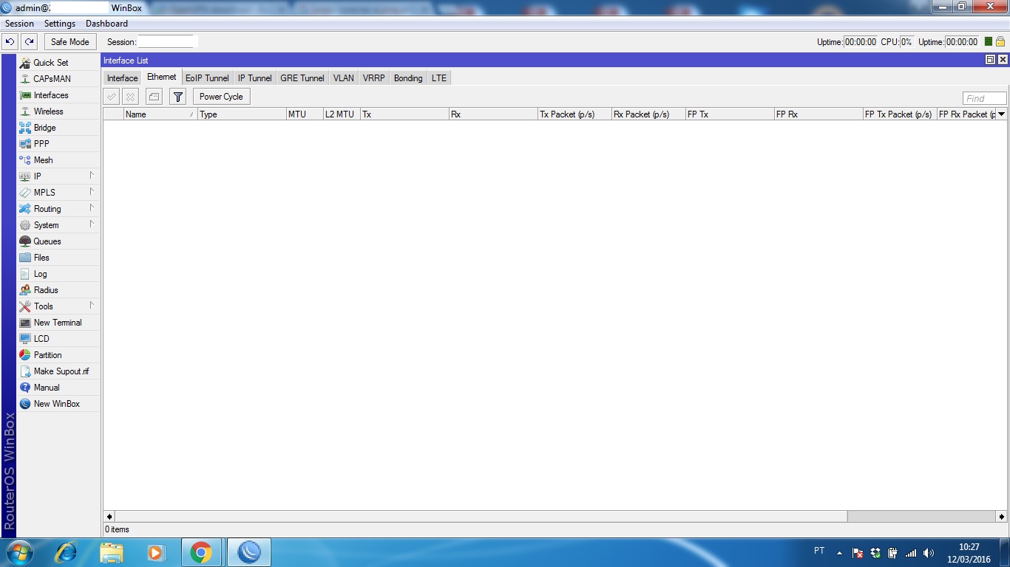The width and height of the screenshot is (1010, 567).
Task: Click the horizontal scrollbar thumb
Action: coord(481,517)
